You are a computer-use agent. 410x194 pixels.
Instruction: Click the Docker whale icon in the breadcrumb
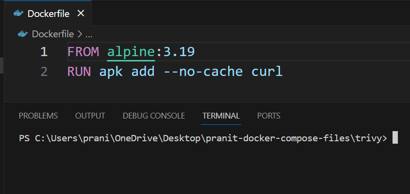23,34
